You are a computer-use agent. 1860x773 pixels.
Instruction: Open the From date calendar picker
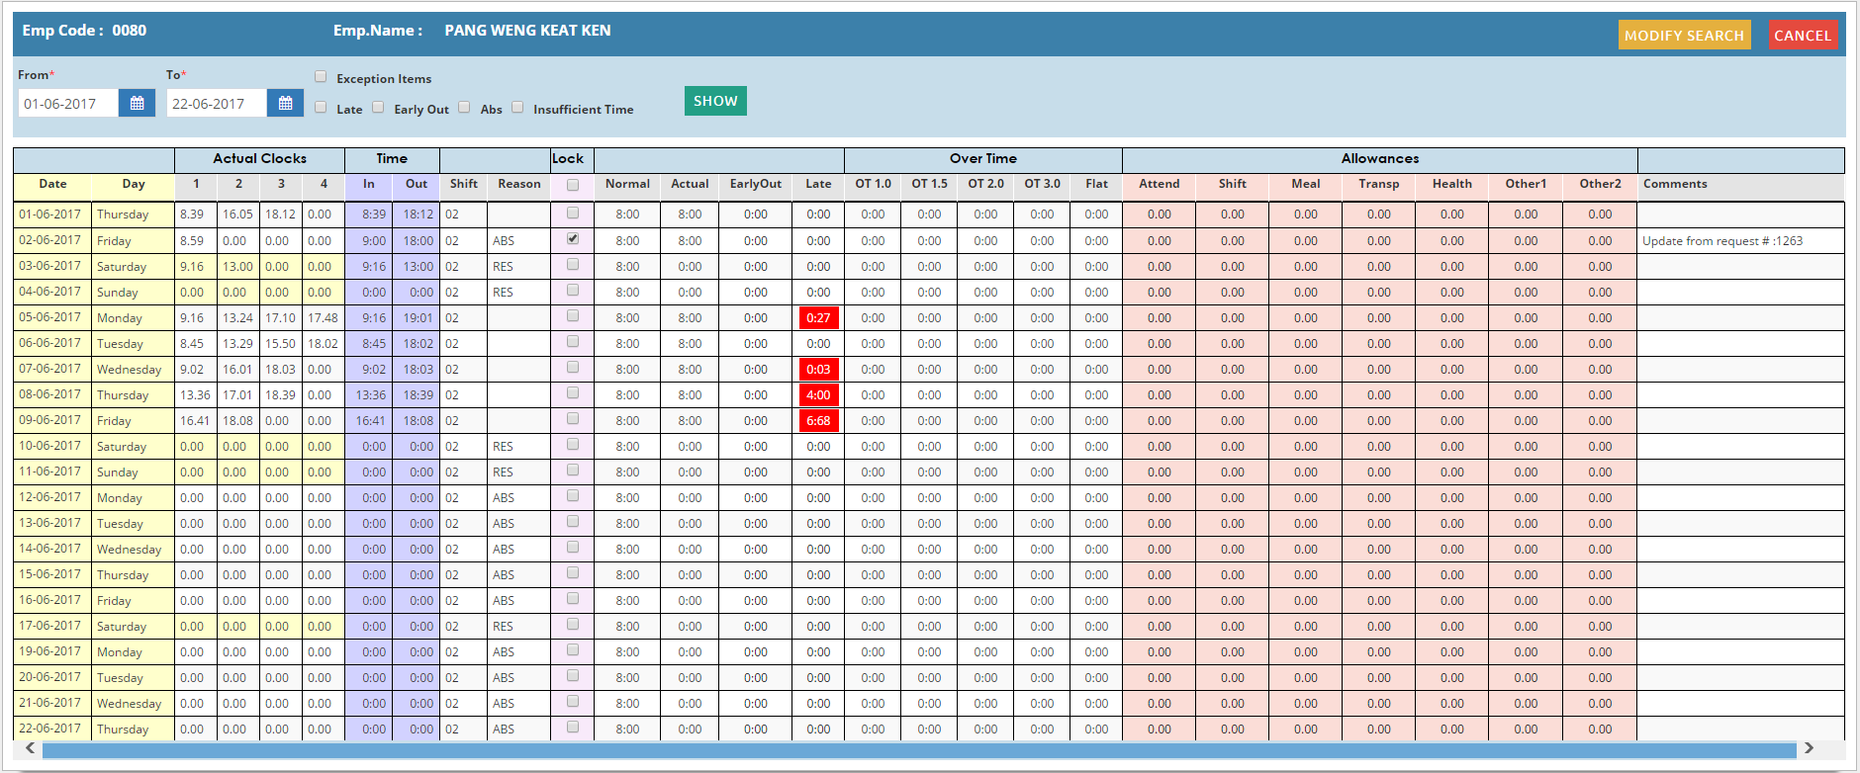pos(137,104)
